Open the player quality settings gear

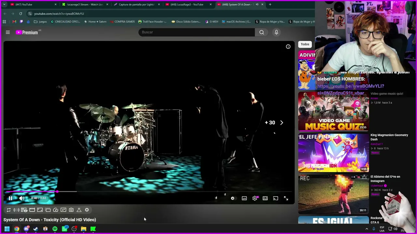click(x=255, y=198)
